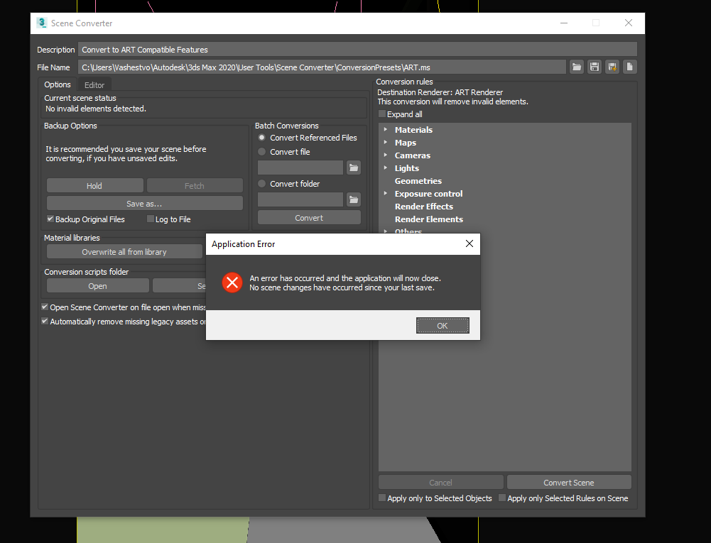This screenshot has height=543, width=711.
Task: Tick the Expand all checkbox
Action: (x=382, y=114)
